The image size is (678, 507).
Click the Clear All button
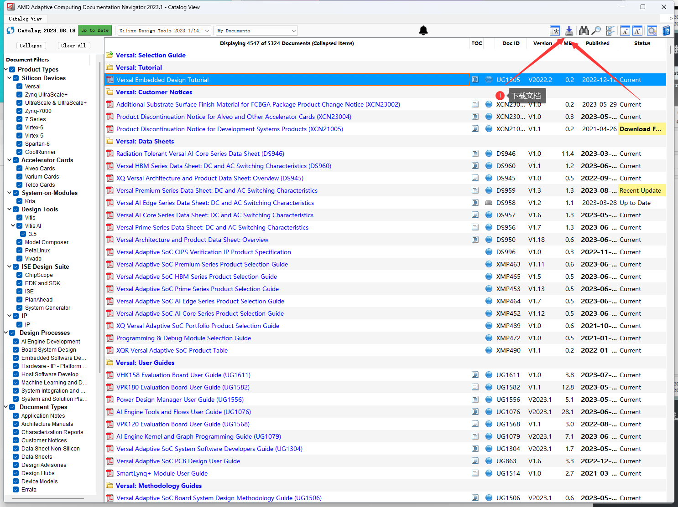tap(73, 46)
